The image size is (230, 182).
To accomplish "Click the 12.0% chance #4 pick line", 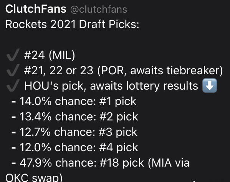I will pyautogui.click(x=75, y=147).
